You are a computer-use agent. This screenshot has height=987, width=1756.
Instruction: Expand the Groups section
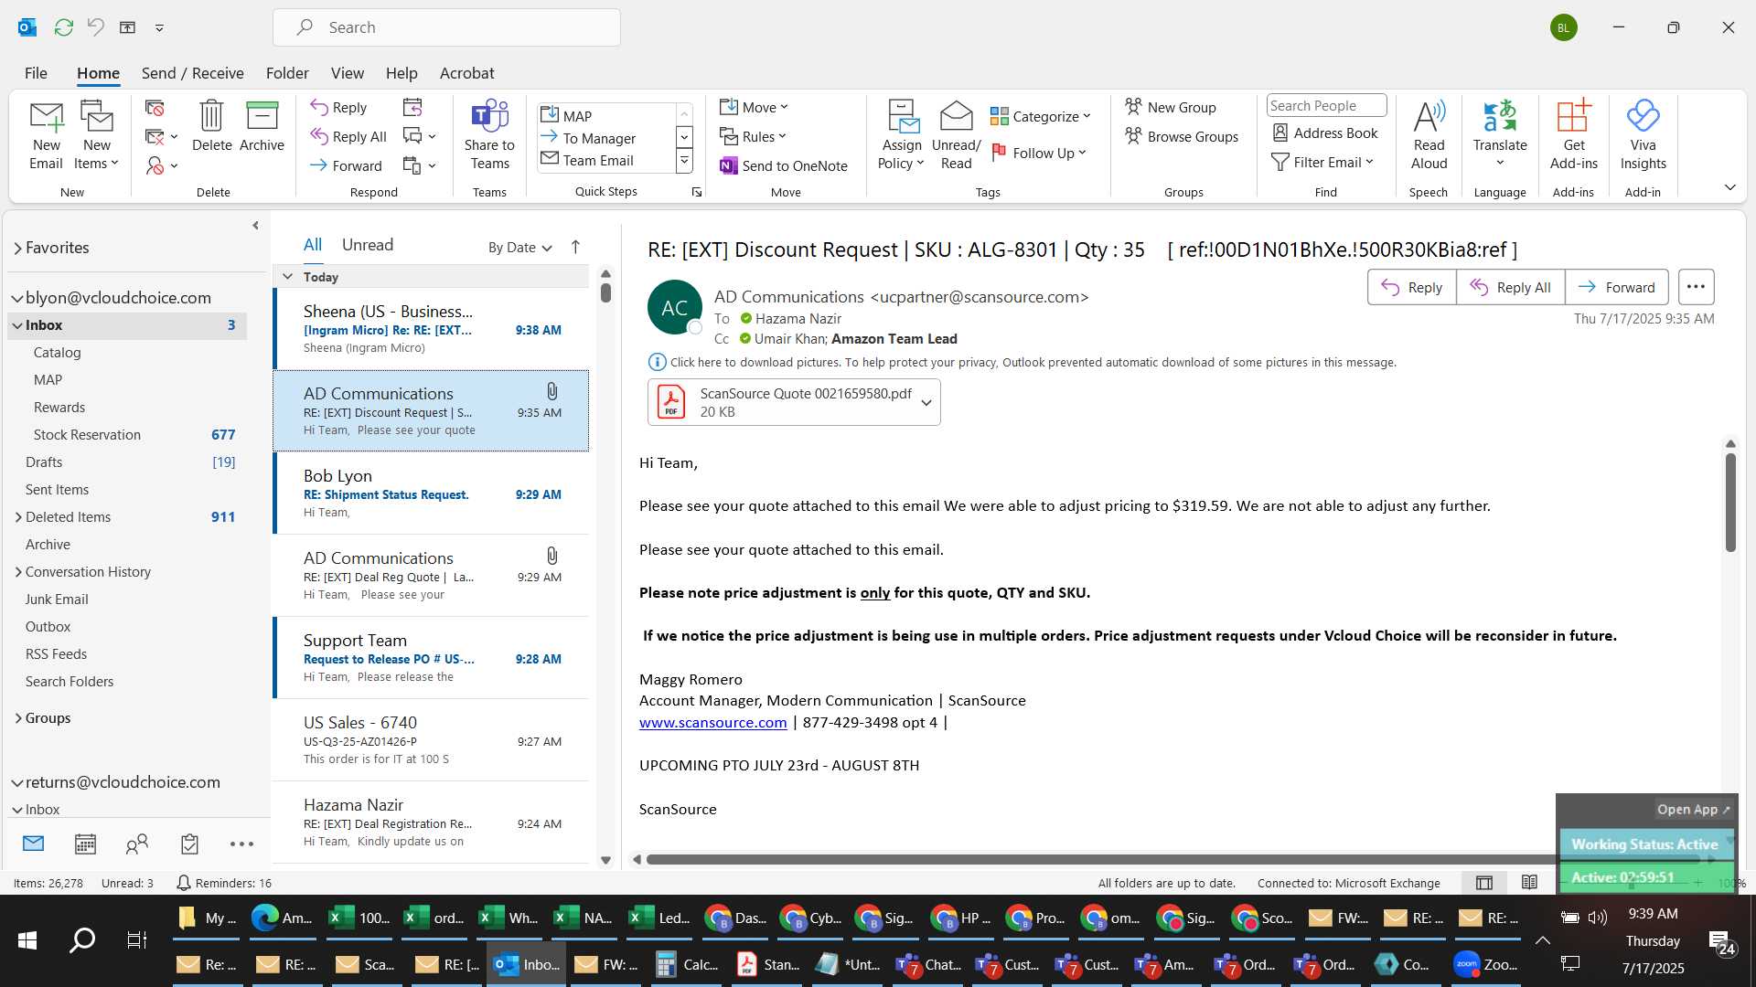[18, 718]
